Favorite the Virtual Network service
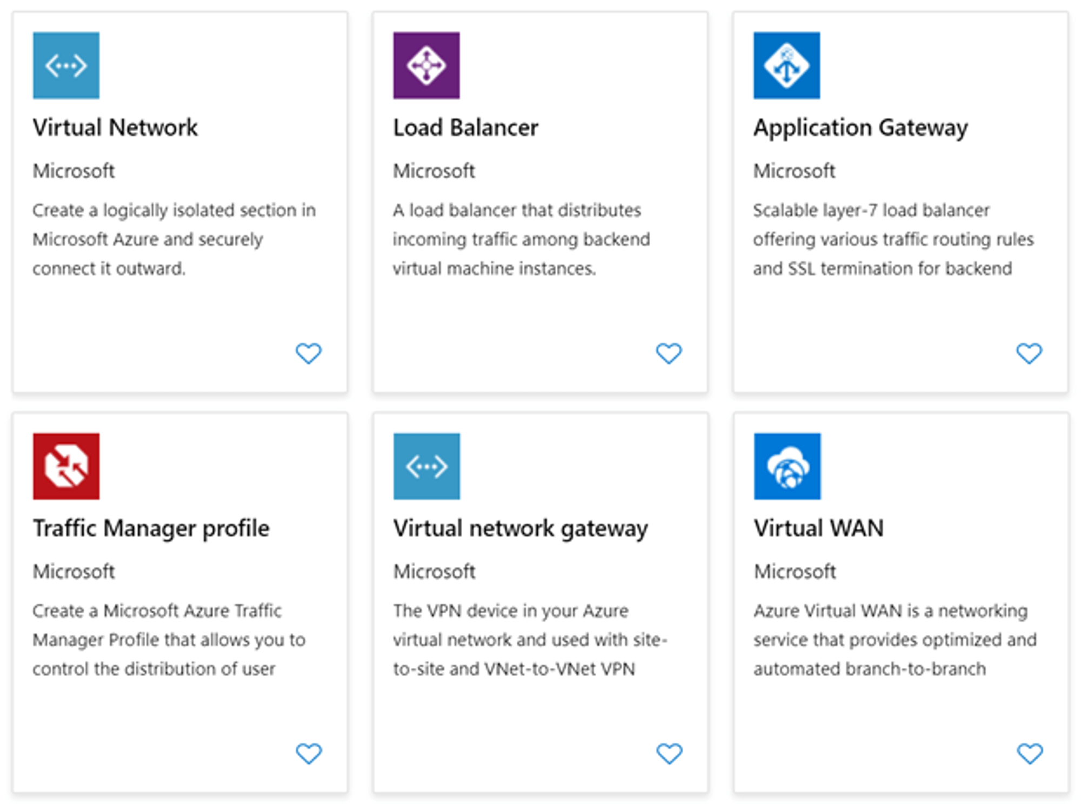 (x=309, y=353)
